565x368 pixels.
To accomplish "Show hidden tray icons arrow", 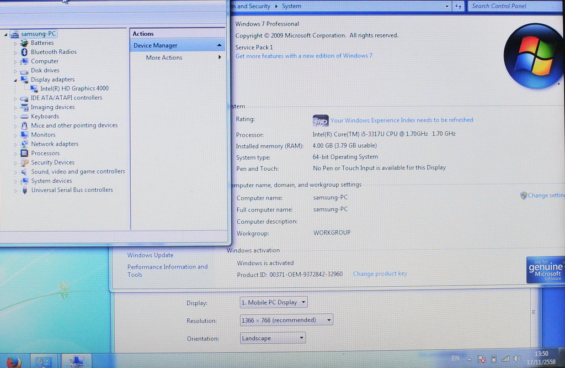I will (x=469, y=359).
